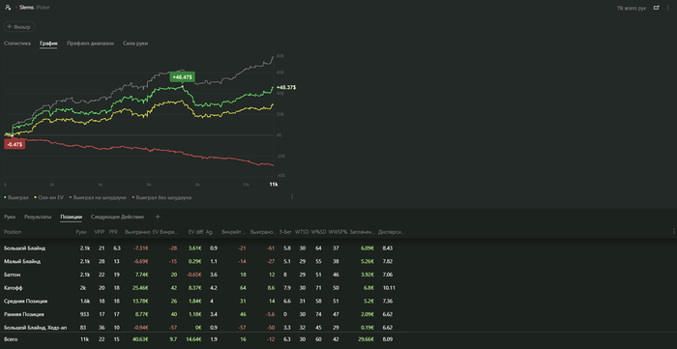Sort by the WTSD column header
The width and height of the screenshot is (677, 349).
301,232
